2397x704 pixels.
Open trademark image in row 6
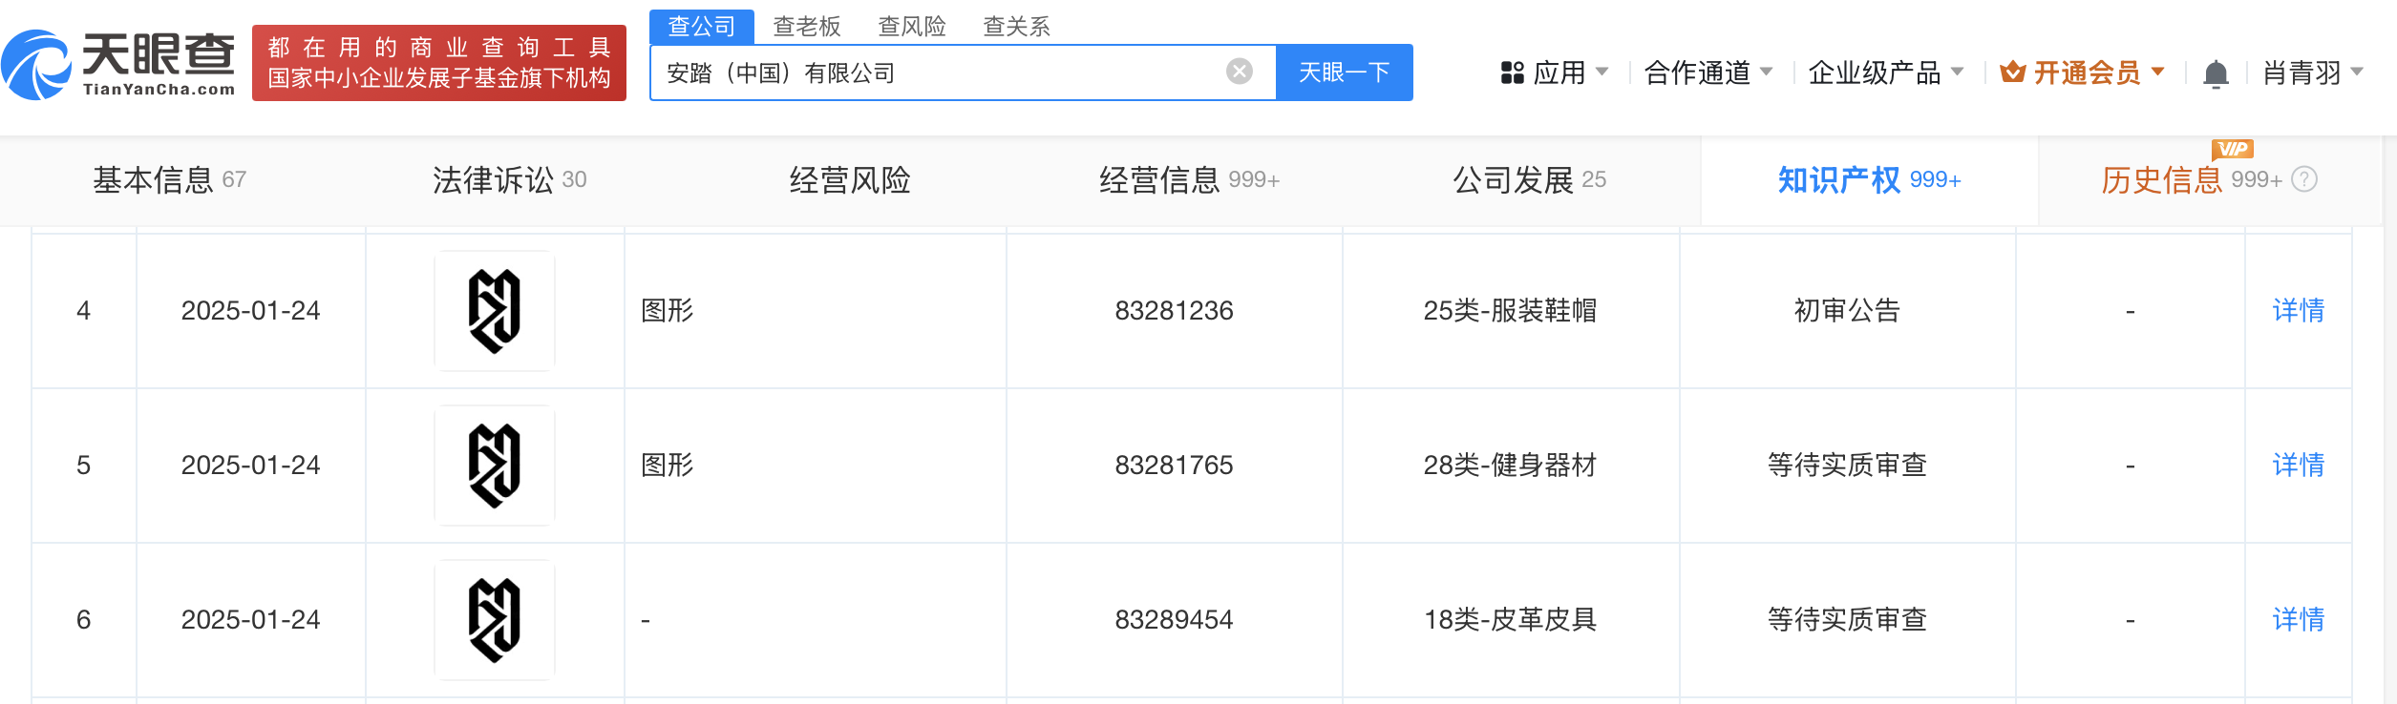[x=495, y=620]
